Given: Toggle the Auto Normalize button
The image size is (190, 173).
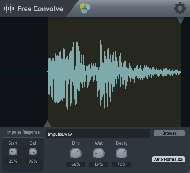Looking at the screenshot, I should click(x=169, y=159).
